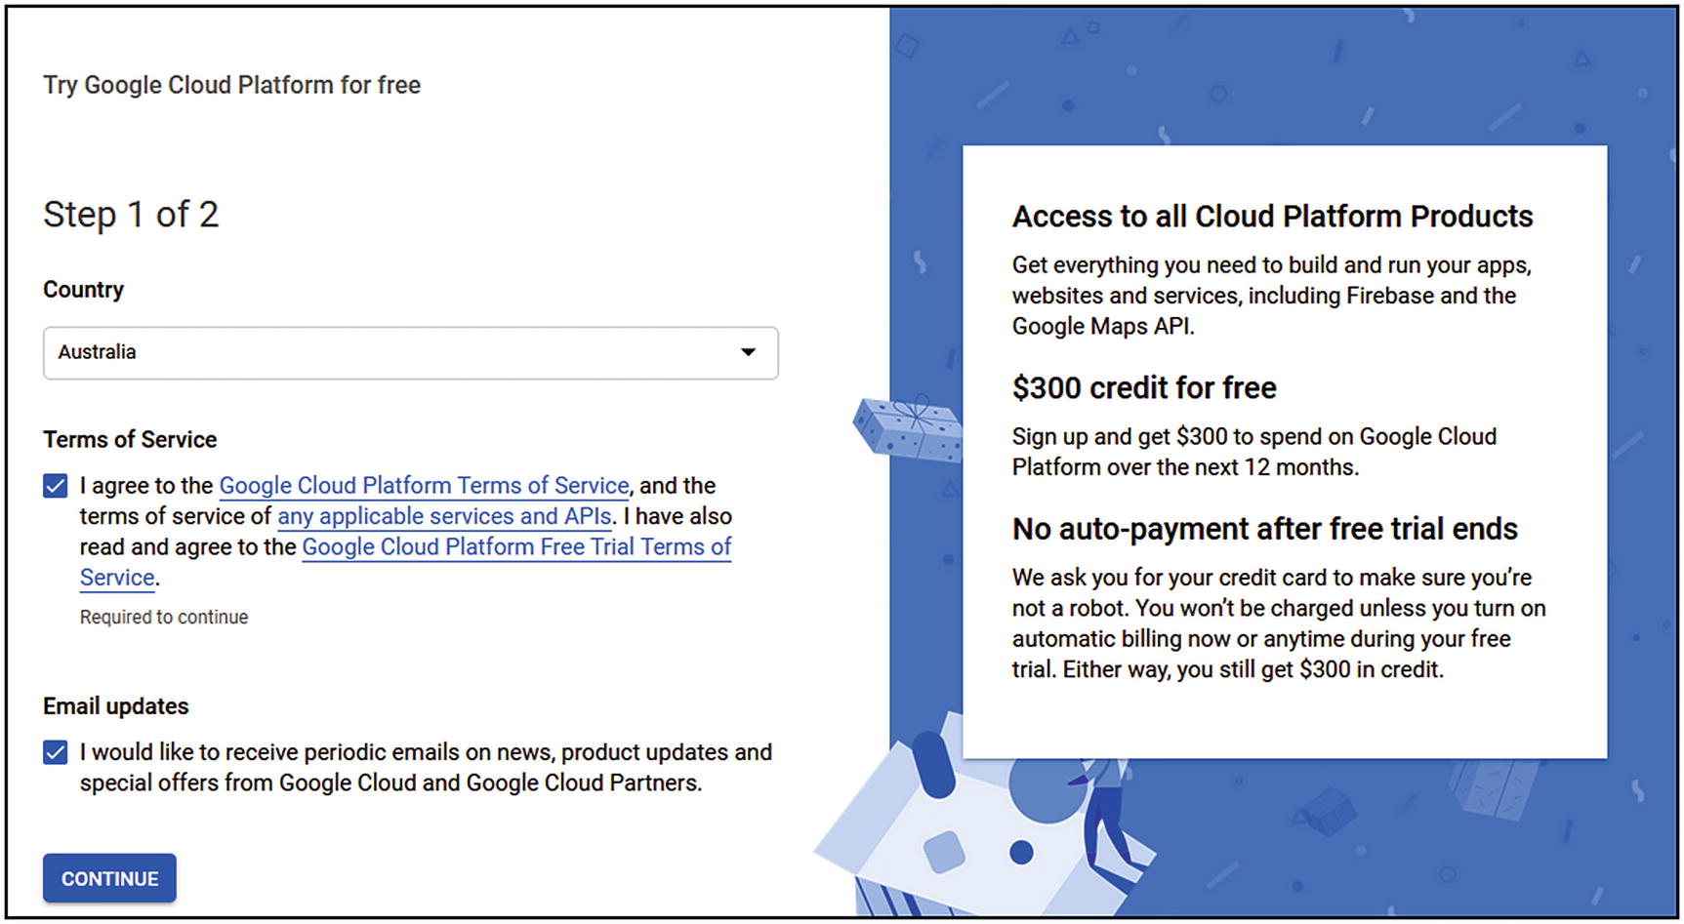Uncheck the periodic email updates checkbox
The image size is (1684, 924).
click(x=56, y=752)
